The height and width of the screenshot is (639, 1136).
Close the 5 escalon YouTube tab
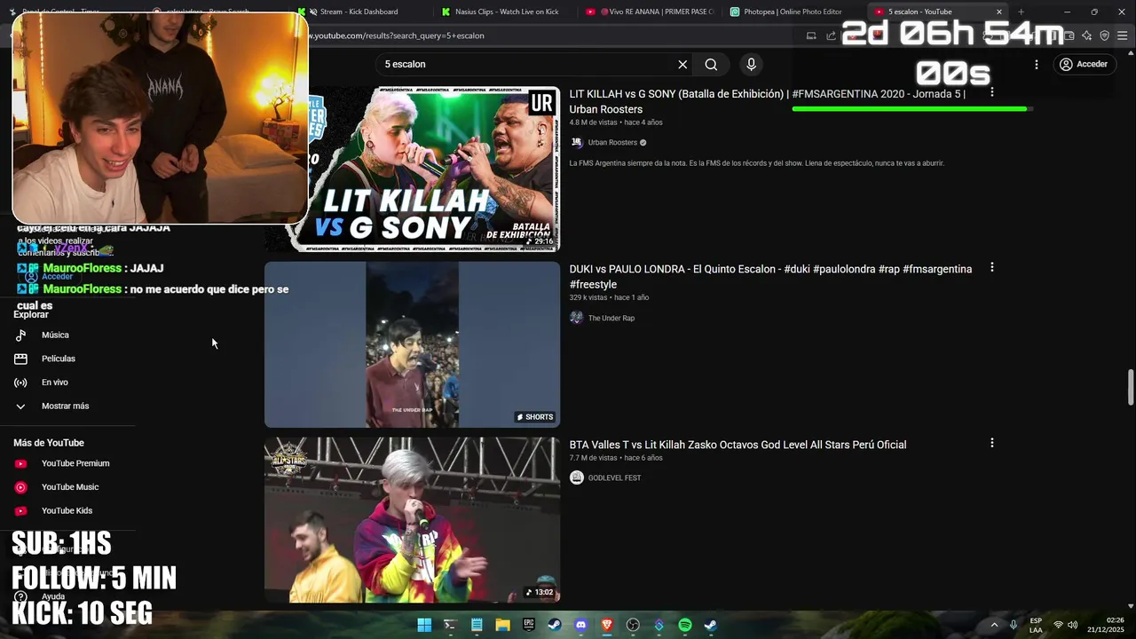pyautogui.click(x=999, y=12)
